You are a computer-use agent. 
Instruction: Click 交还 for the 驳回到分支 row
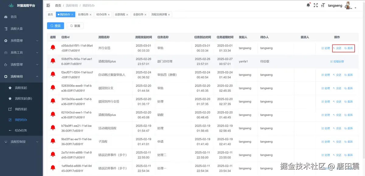coord(337,88)
